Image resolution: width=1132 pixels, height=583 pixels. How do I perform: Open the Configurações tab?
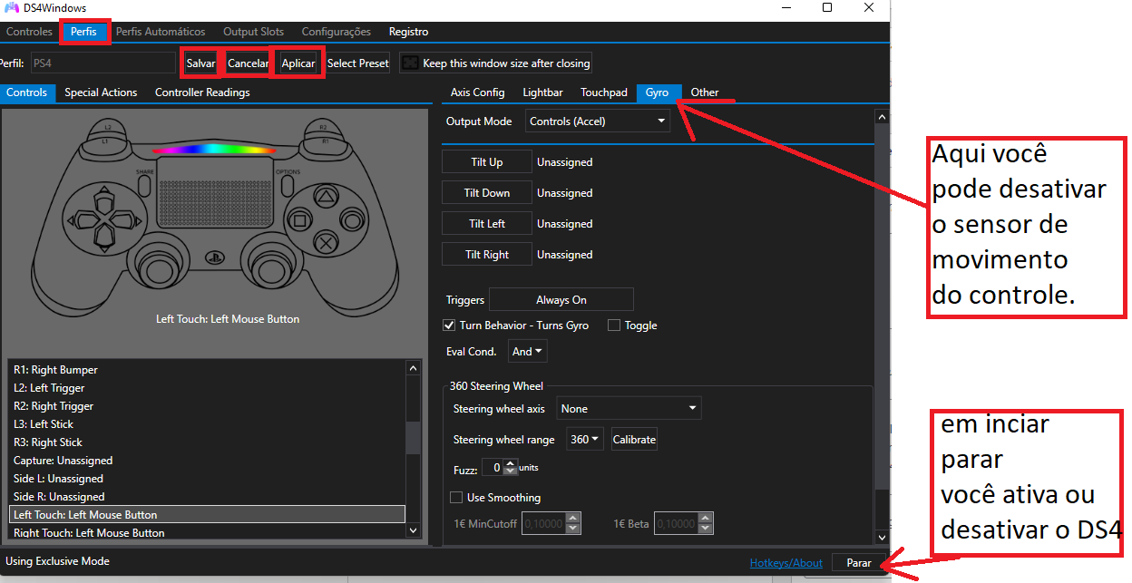coord(336,32)
